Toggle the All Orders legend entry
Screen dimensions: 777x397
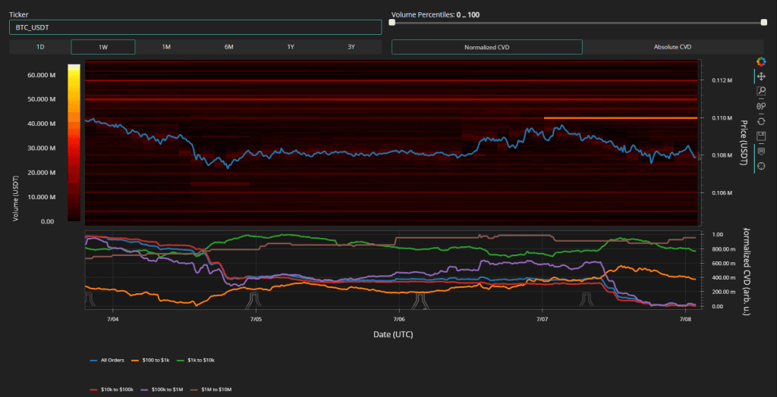[109, 360]
